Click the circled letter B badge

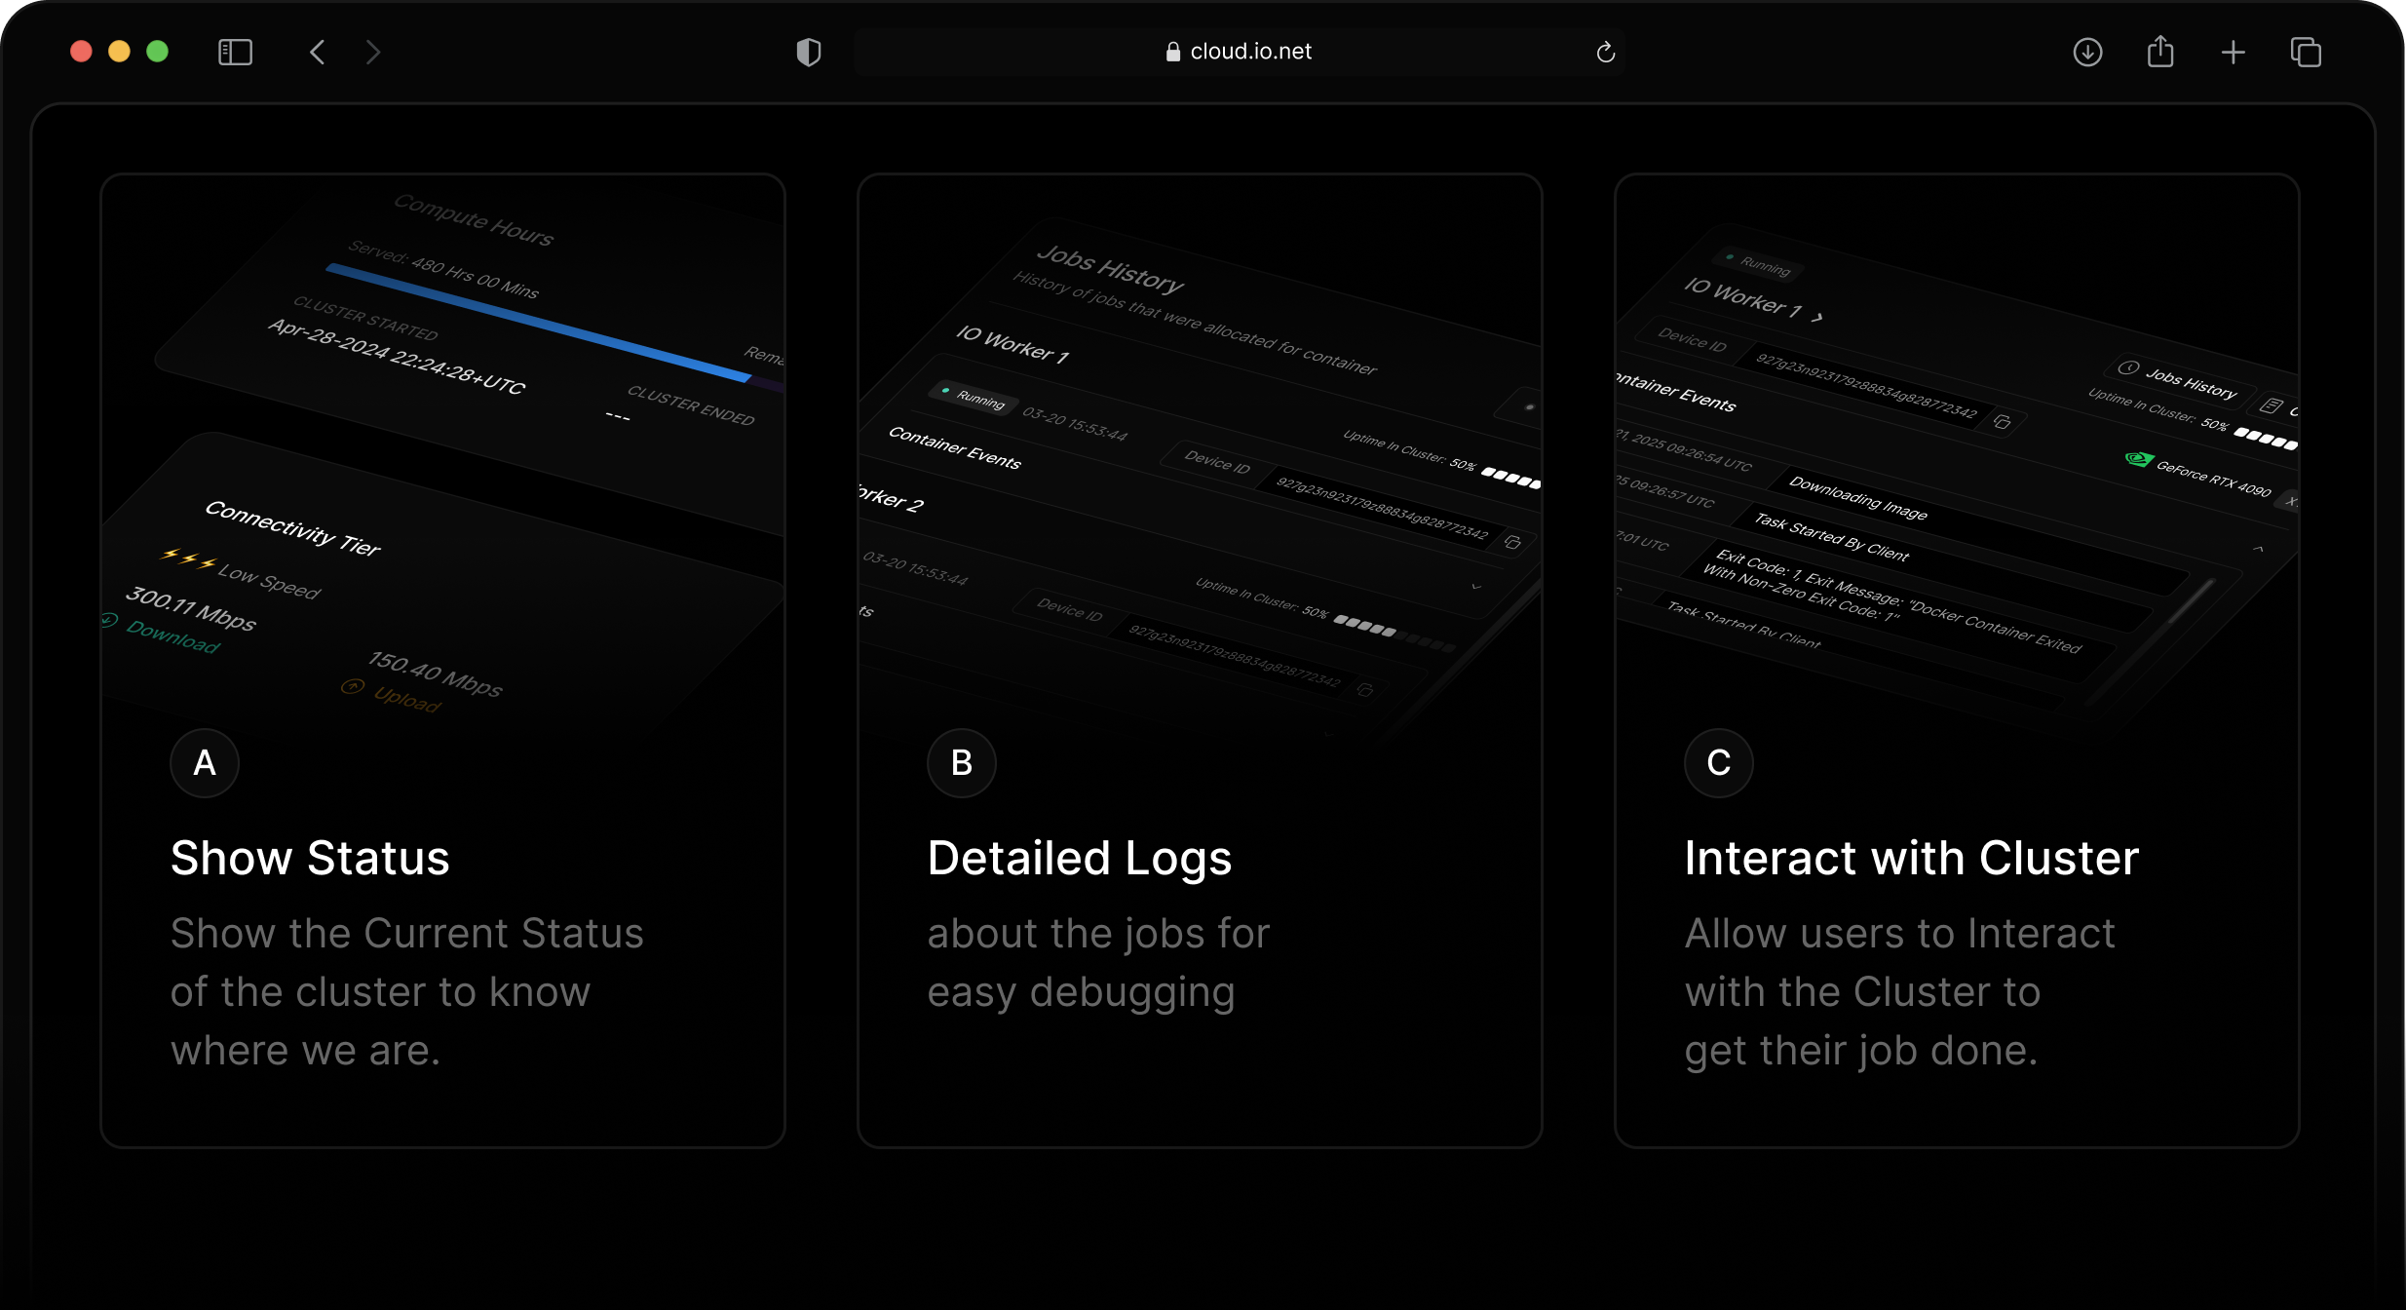[x=961, y=762]
